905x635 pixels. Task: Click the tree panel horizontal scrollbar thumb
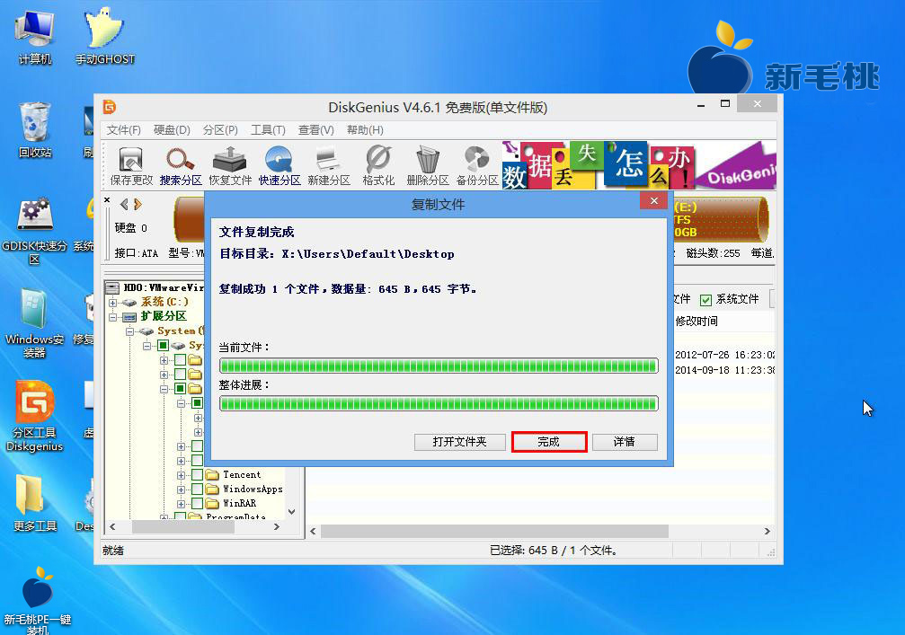click(183, 526)
